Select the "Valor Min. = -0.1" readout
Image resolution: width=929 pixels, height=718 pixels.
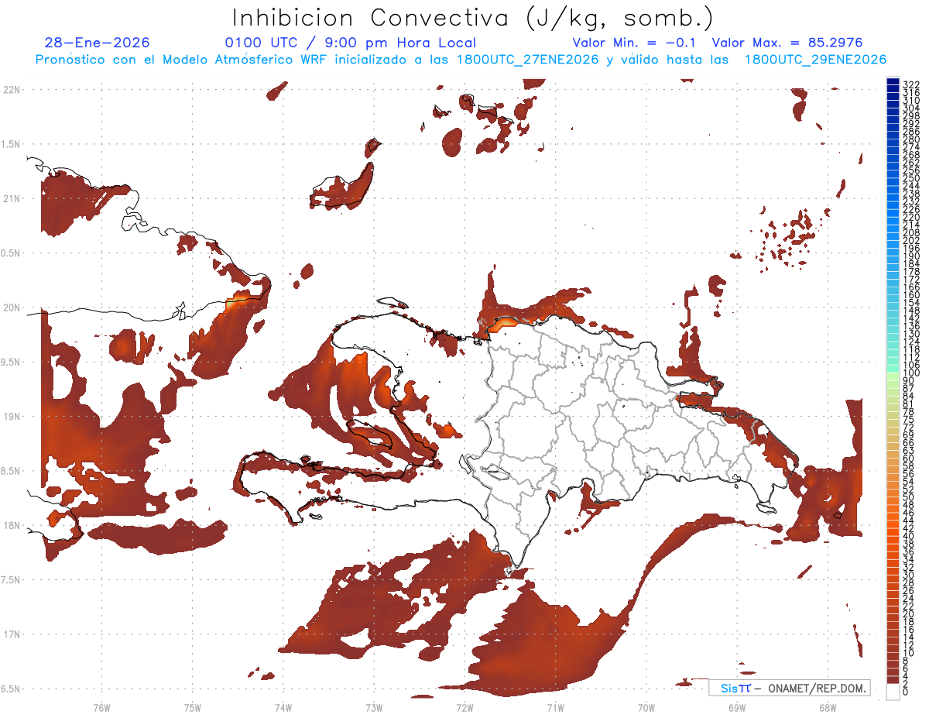click(x=635, y=43)
